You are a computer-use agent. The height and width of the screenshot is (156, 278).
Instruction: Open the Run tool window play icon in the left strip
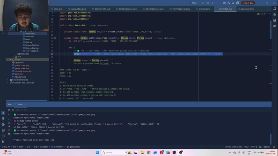pos(3,113)
